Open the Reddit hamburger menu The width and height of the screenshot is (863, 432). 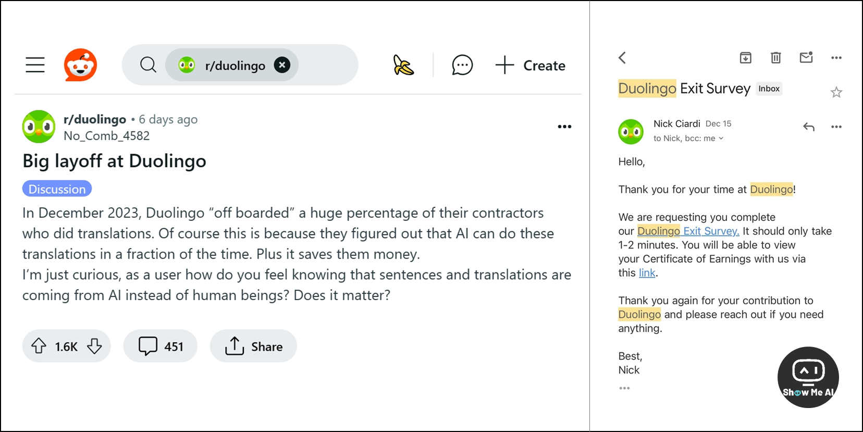click(35, 65)
